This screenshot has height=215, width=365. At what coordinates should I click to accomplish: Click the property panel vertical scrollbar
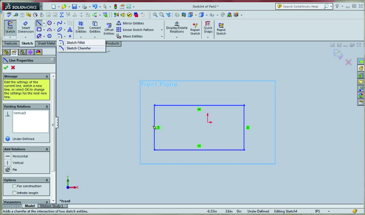click(53, 125)
